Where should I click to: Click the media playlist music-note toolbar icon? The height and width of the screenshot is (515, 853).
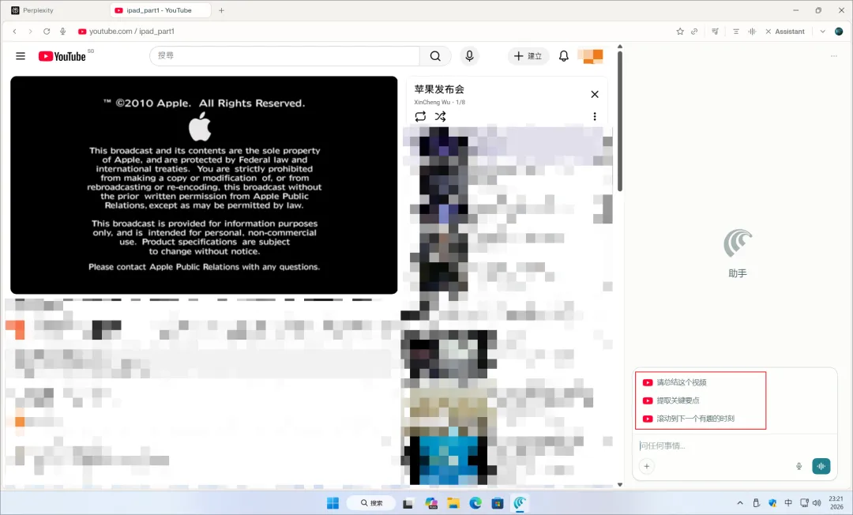[716, 32]
